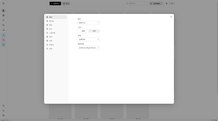
Task: Open the 语言 dropdown showing 简体中文
Action: point(89,23)
